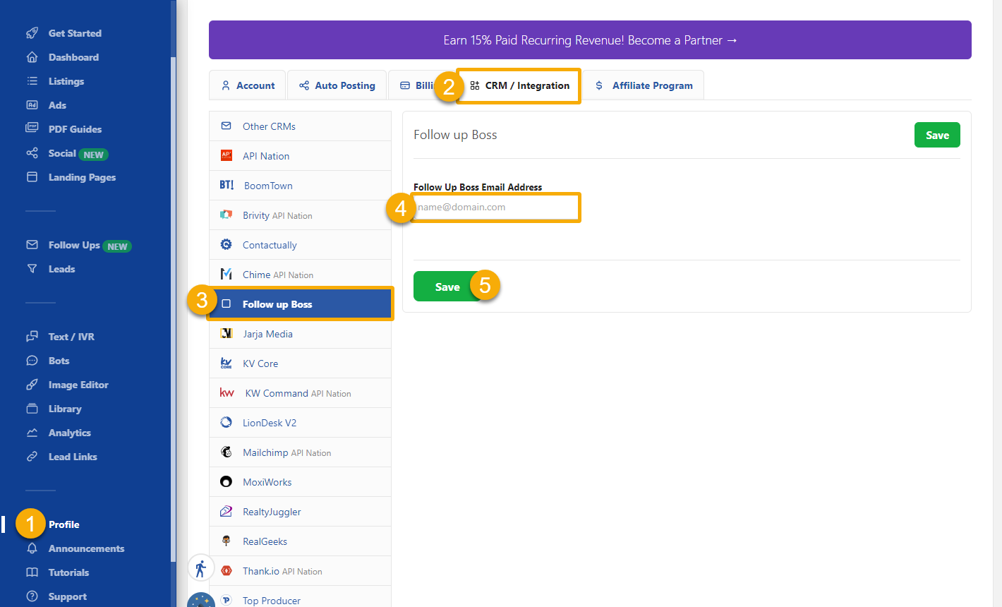Image resolution: width=1002 pixels, height=607 pixels.
Task: Select KV Core integration
Action: [301, 363]
